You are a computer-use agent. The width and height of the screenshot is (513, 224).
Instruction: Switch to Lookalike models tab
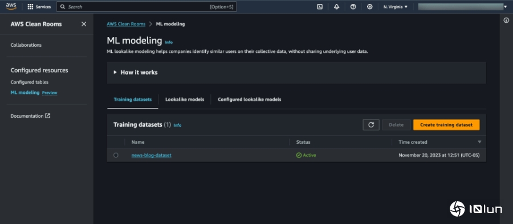[185, 99]
